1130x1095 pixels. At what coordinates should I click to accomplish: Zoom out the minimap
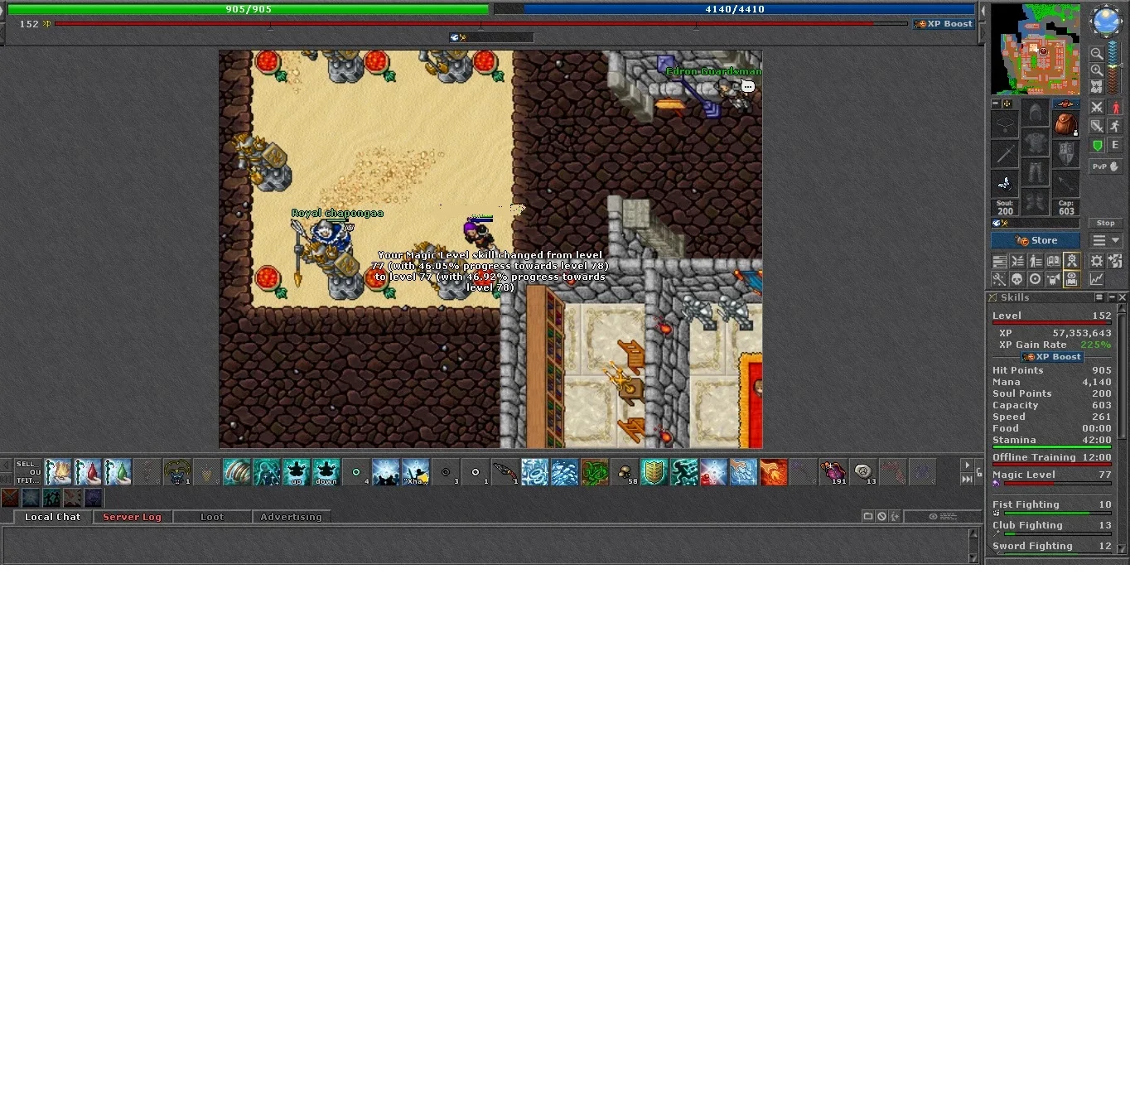click(1096, 54)
